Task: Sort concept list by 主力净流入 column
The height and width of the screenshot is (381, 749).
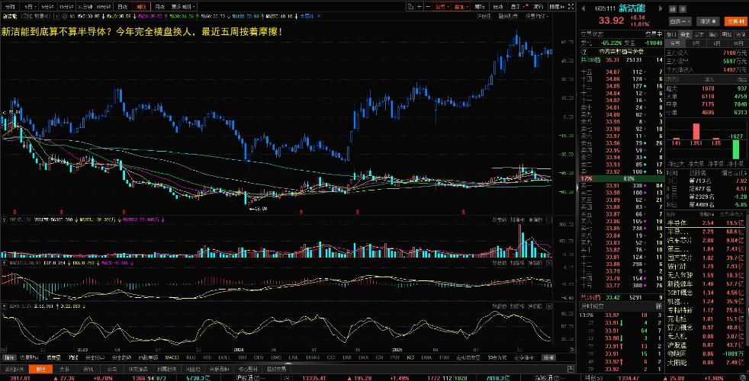Action: click(731, 214)
